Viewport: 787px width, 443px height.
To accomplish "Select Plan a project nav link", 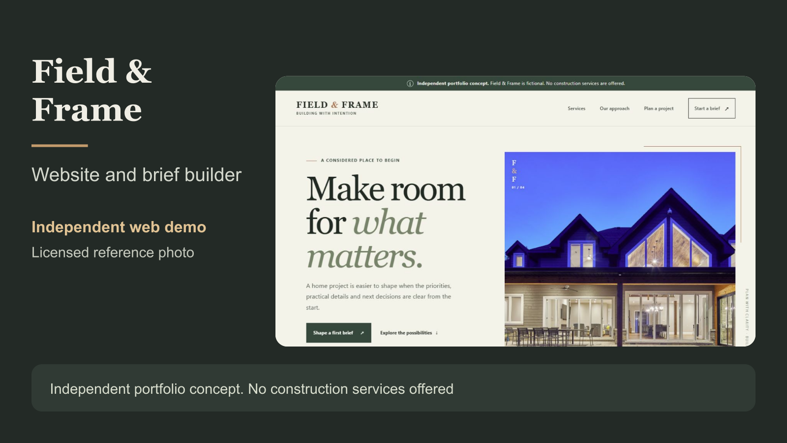I will pyautogui.click(x=659, y=108).
